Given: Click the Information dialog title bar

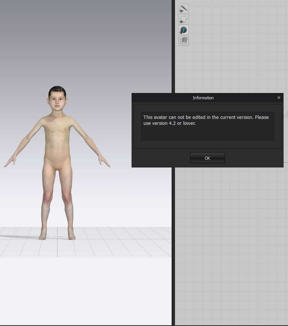Looking at the screenshot, I should 203,98.
